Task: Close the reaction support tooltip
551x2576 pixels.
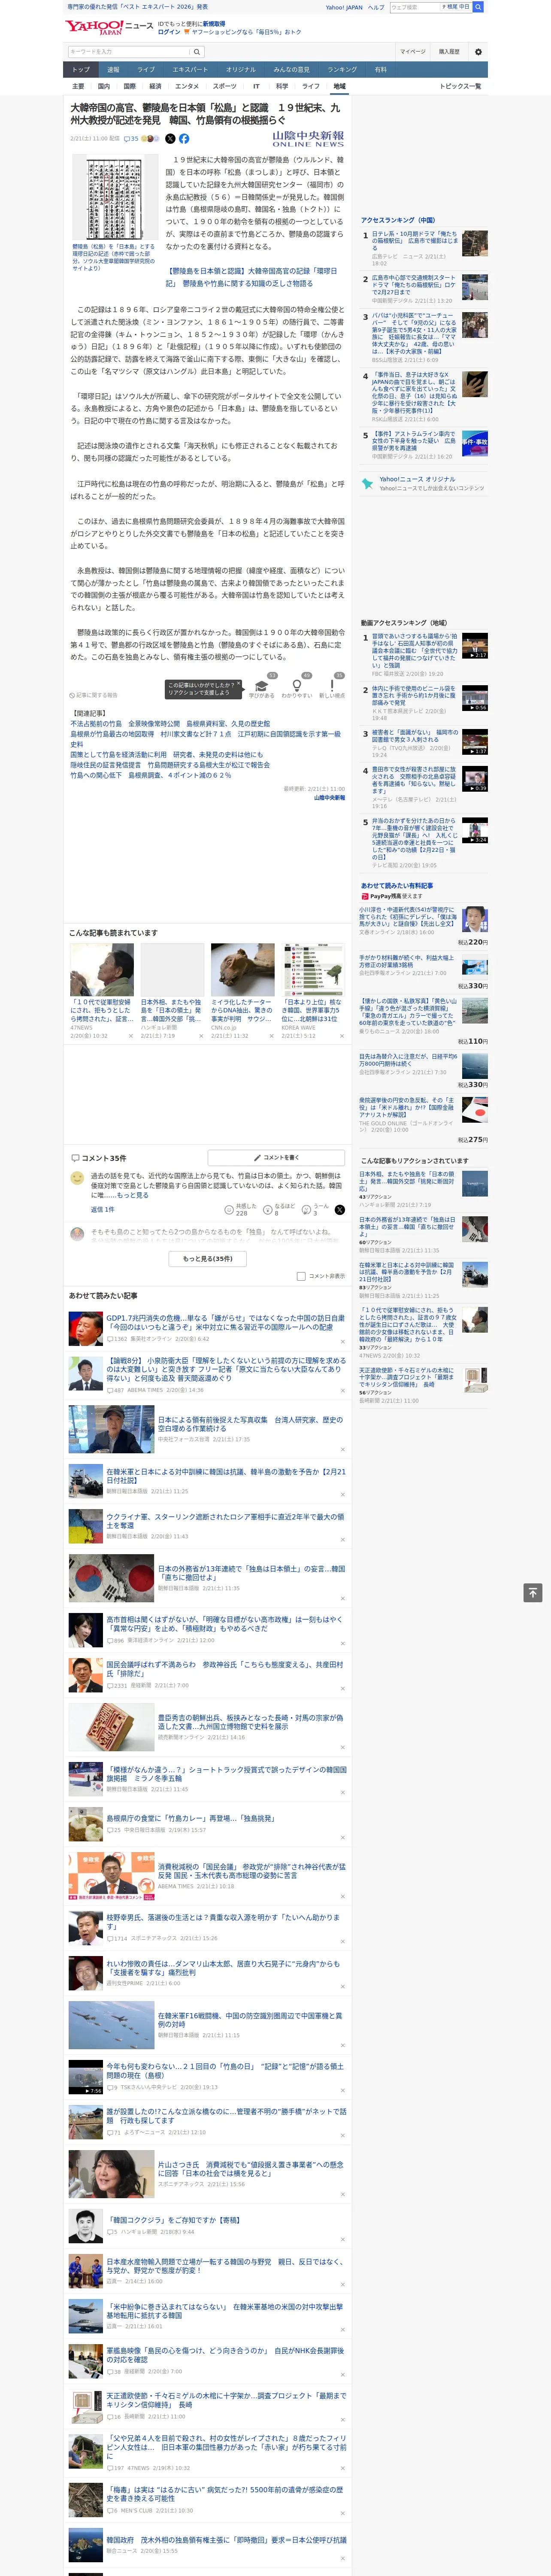Action: 238,685
